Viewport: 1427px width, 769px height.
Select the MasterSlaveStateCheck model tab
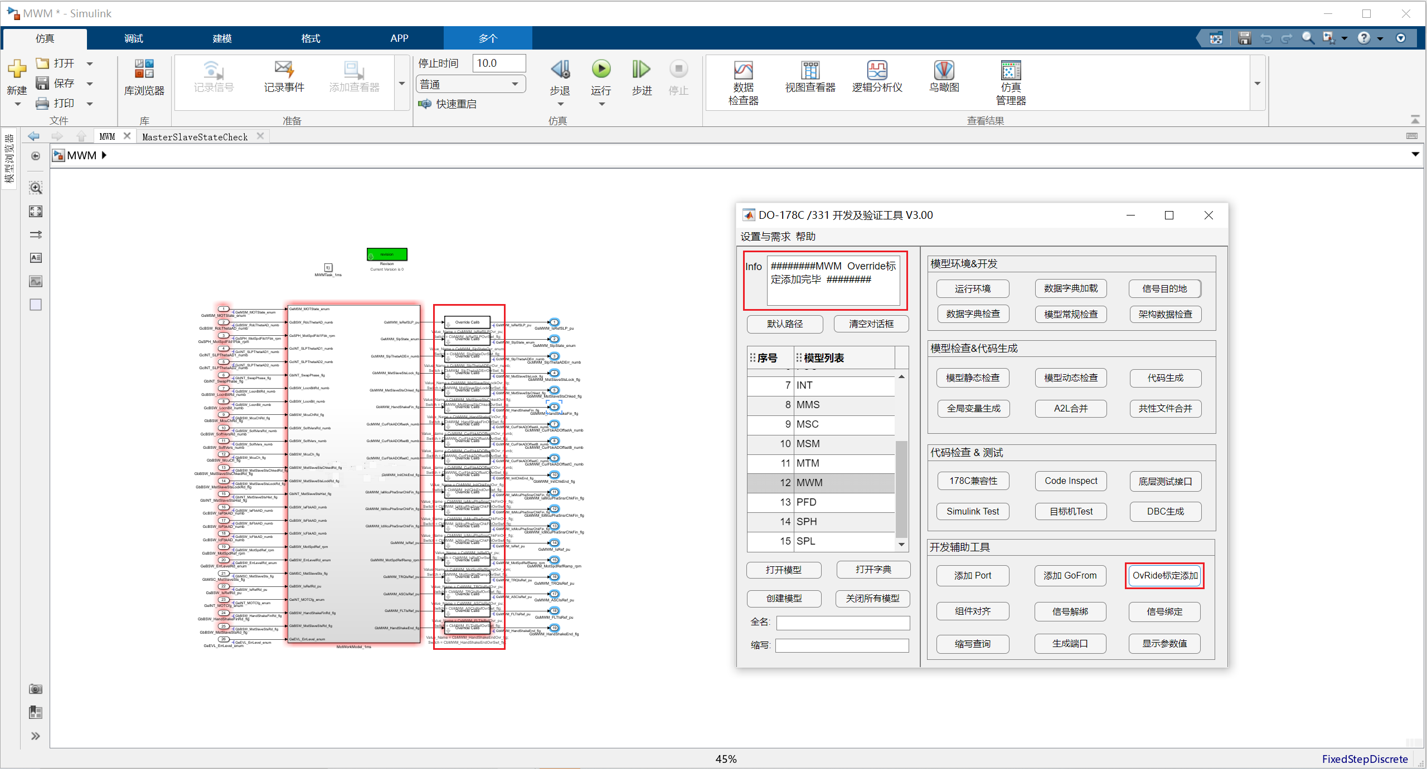click(x=195, y=137)
